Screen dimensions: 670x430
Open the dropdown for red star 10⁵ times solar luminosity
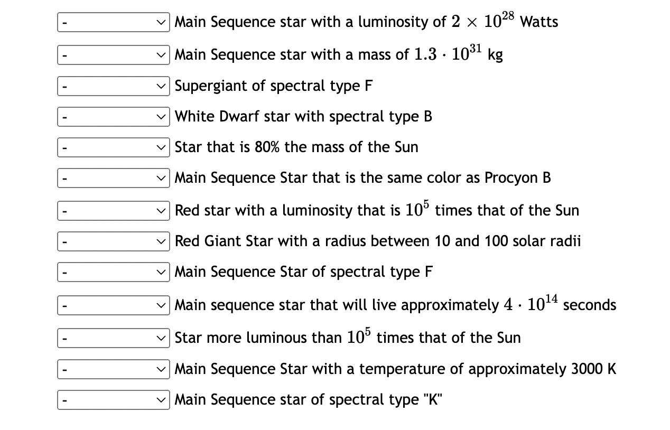coord(113,210)
